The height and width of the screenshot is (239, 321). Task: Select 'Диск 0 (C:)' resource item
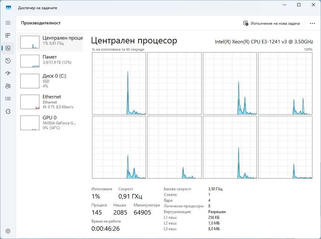coord(50,81)
